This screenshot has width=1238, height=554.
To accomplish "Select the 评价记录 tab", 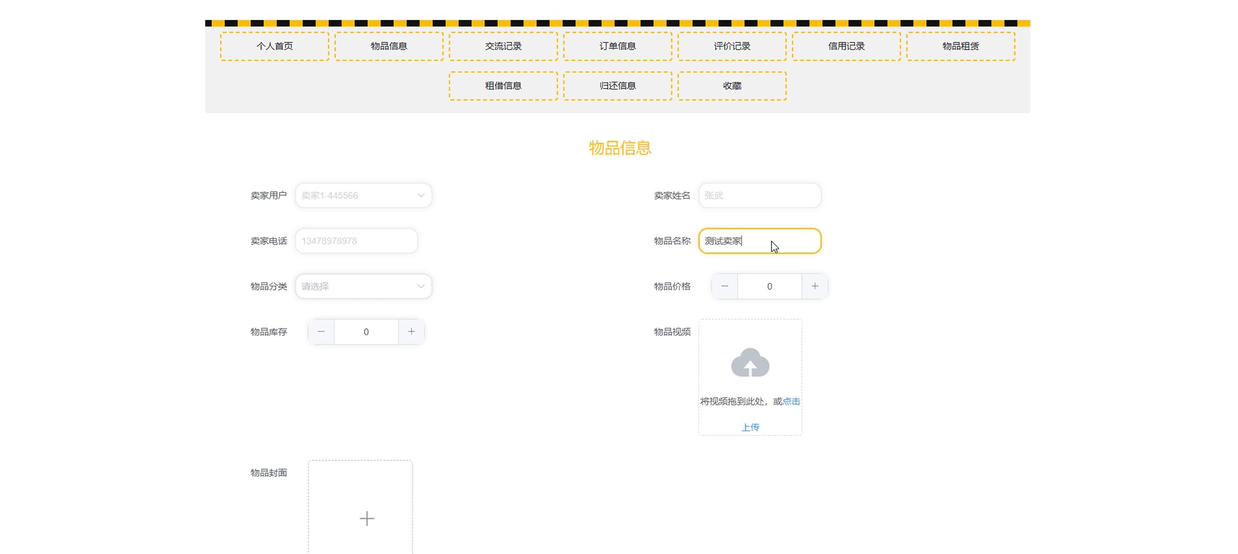I will click(x=732, y=46).
